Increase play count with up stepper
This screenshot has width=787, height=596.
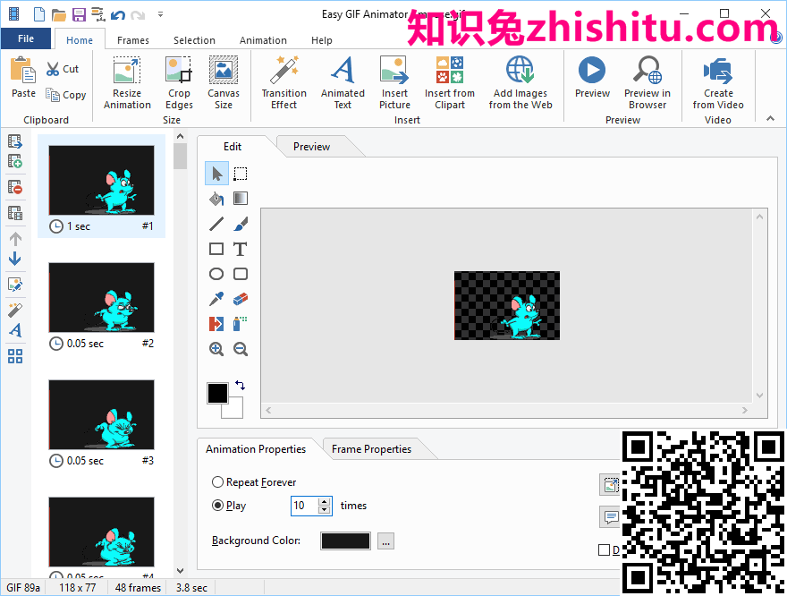[x=325, y=502]
